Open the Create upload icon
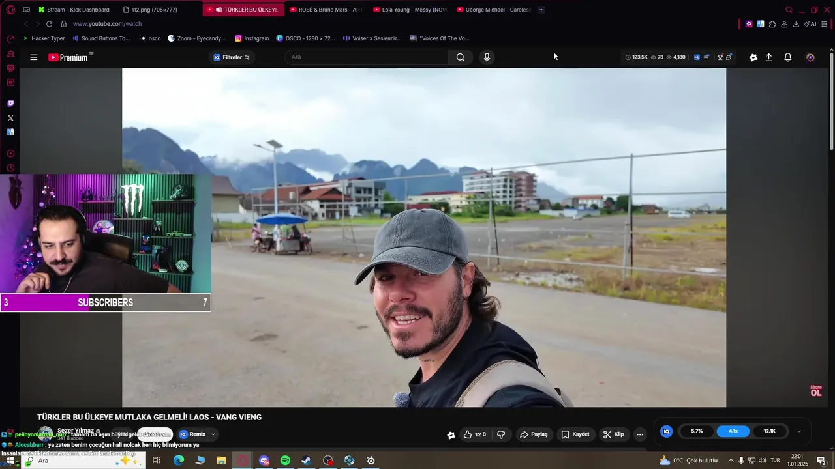 (768, 57)
